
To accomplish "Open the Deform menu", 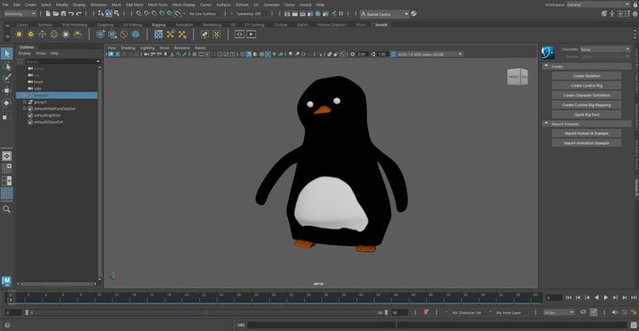I will [x=242, y=4].
